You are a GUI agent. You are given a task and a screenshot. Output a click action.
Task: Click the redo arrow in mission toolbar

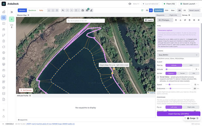coord(67,10)
